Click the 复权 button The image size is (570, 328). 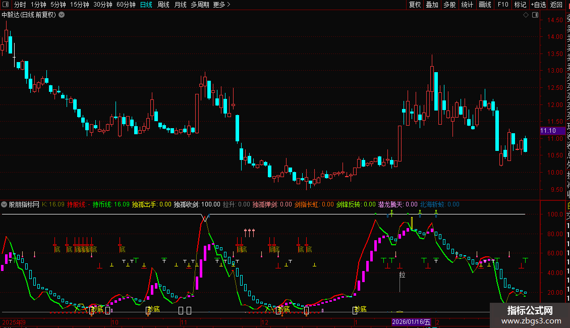coord(415,5)
